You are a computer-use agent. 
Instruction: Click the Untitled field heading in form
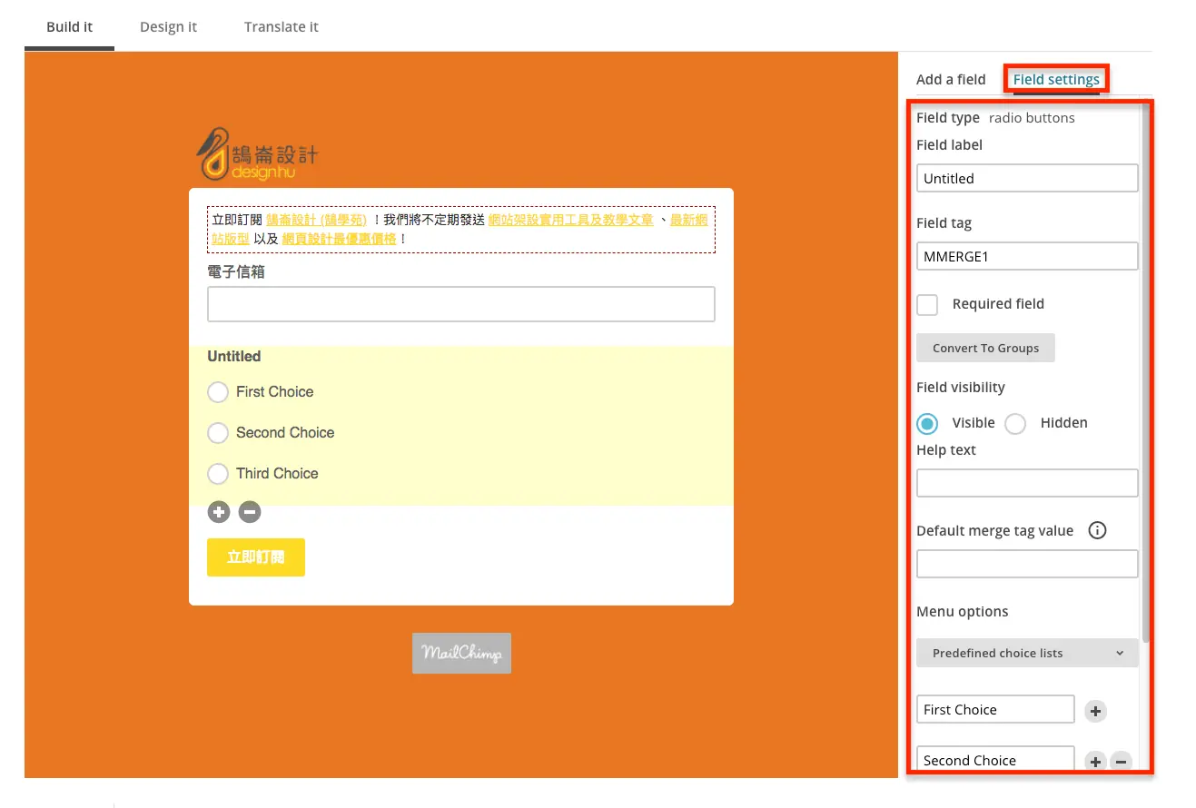(233, 356)
